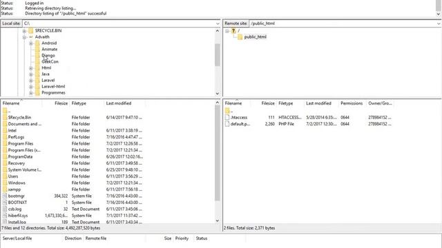This screenshot has width=442, height=248.
Task: Expand the Laravel folder node
Action: (31, 80)
